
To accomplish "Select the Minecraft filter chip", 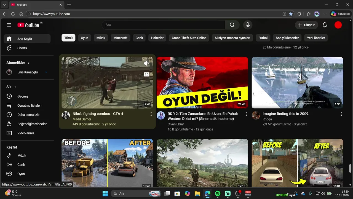I will 120,38.
